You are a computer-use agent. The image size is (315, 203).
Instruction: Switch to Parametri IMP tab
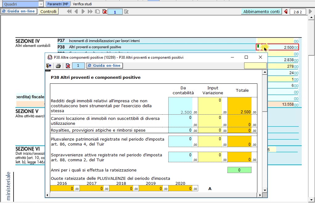pos(58,4)
